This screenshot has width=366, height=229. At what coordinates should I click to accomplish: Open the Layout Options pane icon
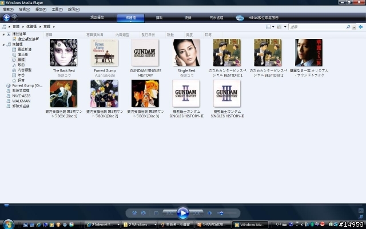pyautogui.click(x=268, y=27)
